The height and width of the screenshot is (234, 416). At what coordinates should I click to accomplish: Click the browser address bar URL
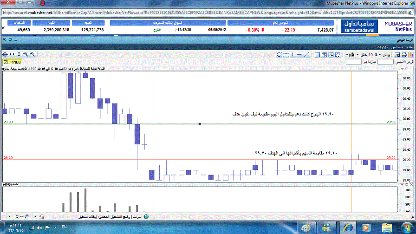[204, 13]
